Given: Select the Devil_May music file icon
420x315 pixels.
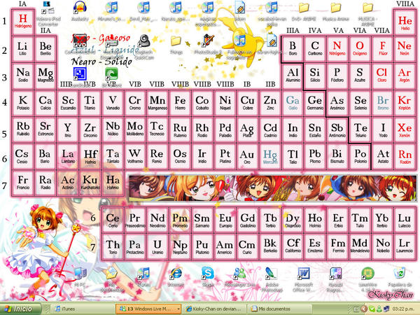Looking at the screenshot, I should (x=143, y=8).
